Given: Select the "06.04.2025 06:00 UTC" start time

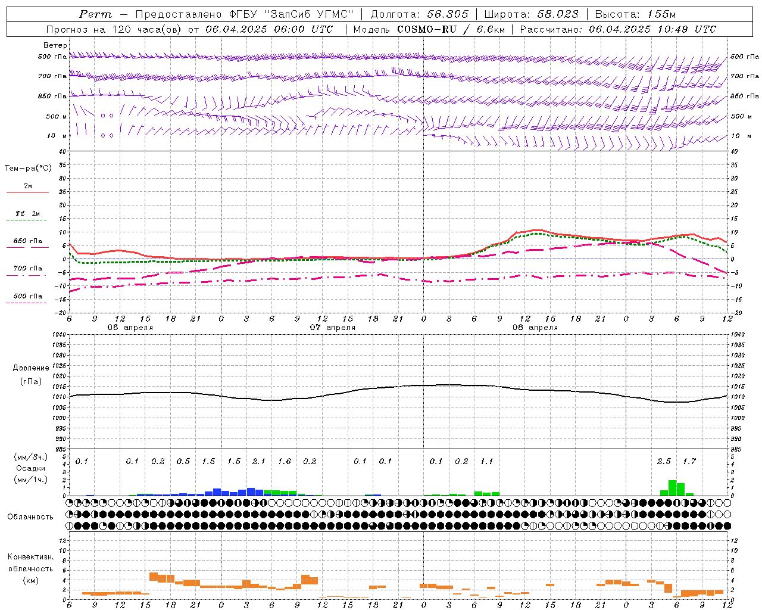Looking at the screenshot, I should coord(269,29).
